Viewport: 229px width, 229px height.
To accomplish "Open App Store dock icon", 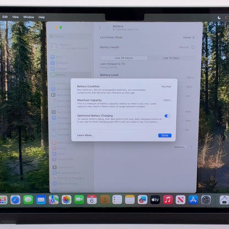I will tap(193, 200).
